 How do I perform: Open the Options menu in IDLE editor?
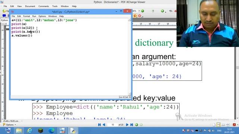coord(42,16)
